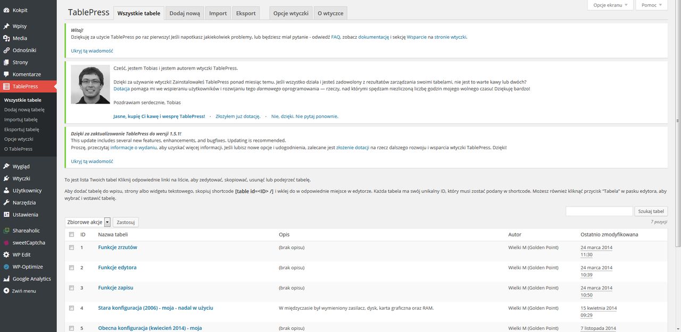Check the box for Funkcje zrzutów row
681x332 pixels.
click(71, 248)
